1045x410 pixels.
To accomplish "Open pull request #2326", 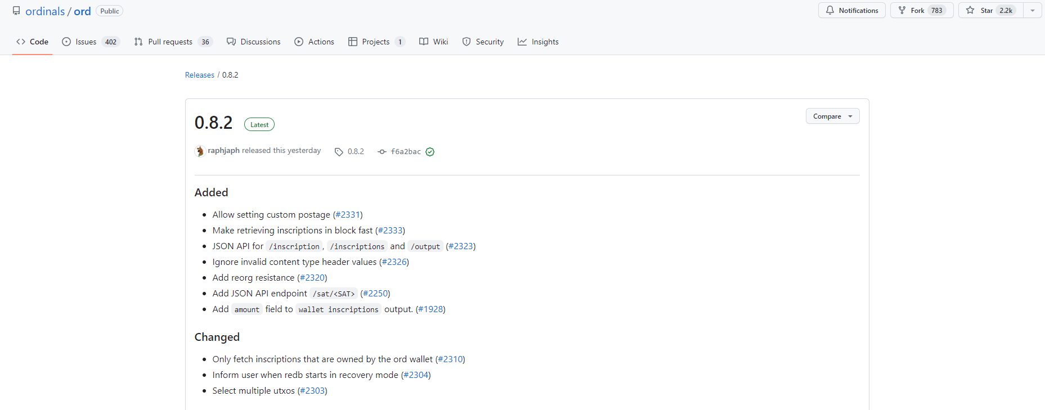I will (x=394, y=262).
